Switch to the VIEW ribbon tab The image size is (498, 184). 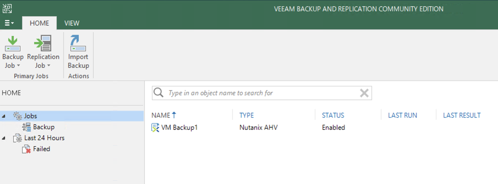(x=72, y=23)
